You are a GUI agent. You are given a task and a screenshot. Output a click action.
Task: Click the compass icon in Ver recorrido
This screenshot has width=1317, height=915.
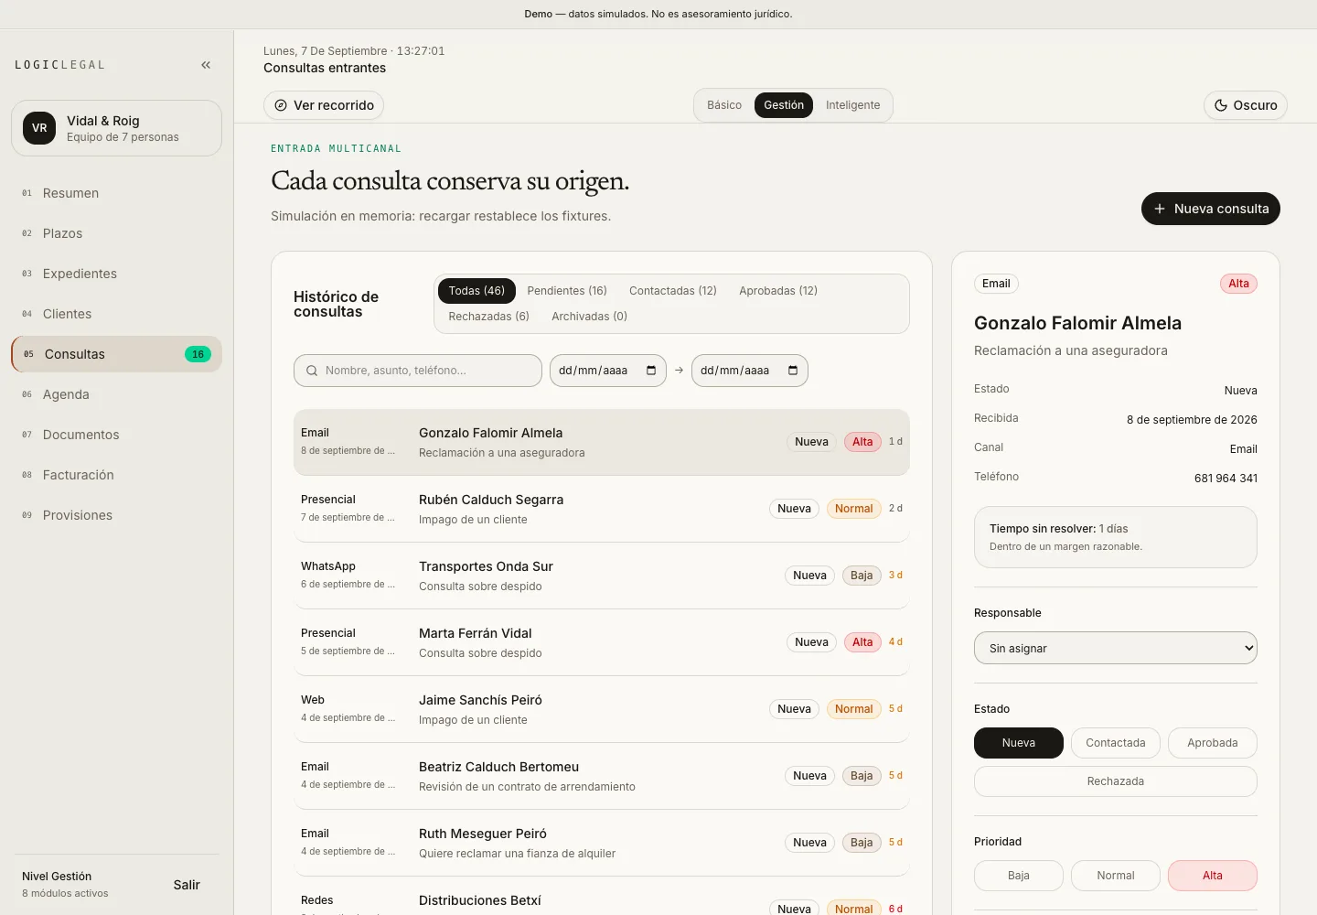[281, 105]
